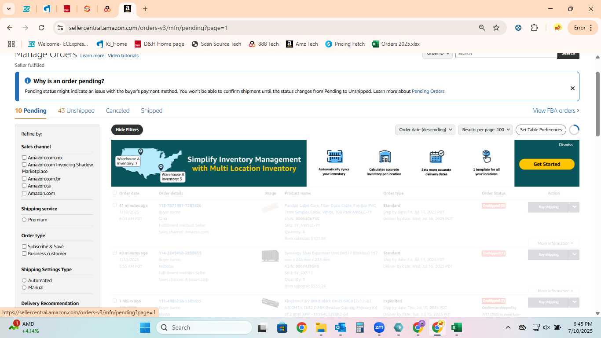Open the Results per page dropdown

click(x=485, y=129)
